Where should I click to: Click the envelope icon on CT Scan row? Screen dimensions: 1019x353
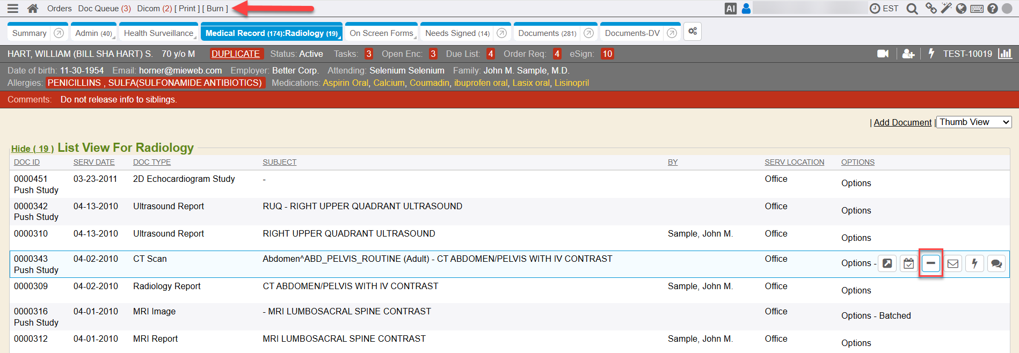[x=952, y=263]
